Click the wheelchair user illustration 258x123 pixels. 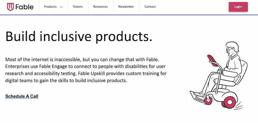pyautogui.click(x=219, y=75)
